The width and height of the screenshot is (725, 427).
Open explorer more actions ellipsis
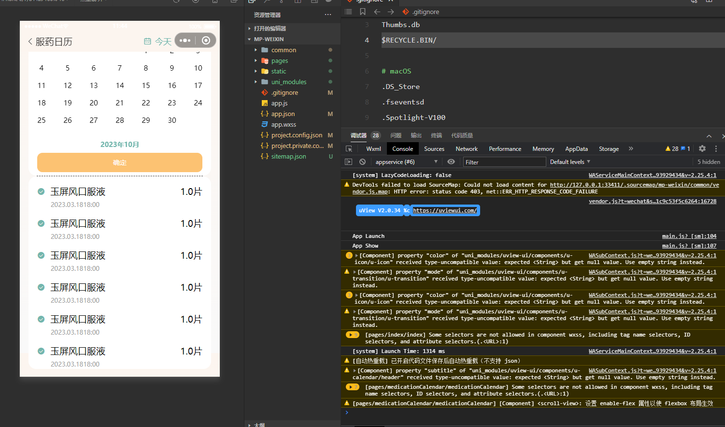tap(328, 15)
